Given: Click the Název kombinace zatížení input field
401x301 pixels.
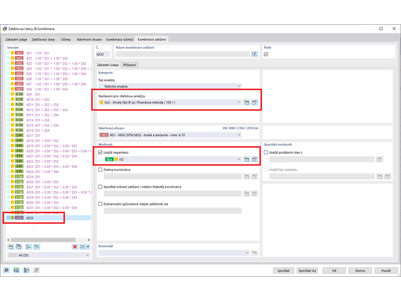Looking at the screenshot, I should tap(183, 54).
